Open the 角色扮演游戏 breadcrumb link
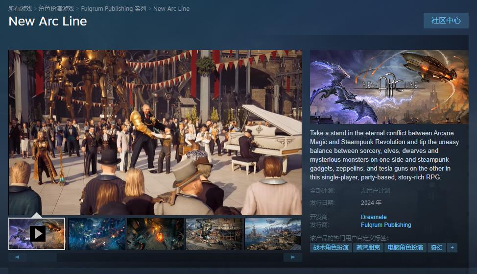Screen dimensions: 477x274 56,9
